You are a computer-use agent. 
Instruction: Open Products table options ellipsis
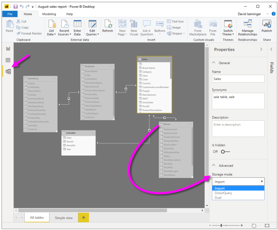(x=111, y=66)
